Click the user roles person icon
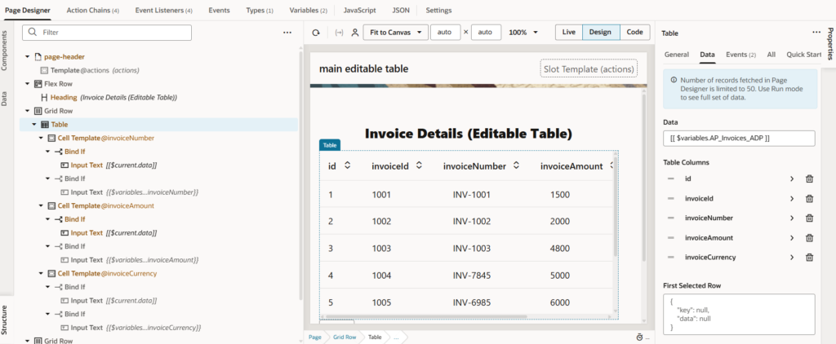 pyautogui.click(x=354, y=33)
